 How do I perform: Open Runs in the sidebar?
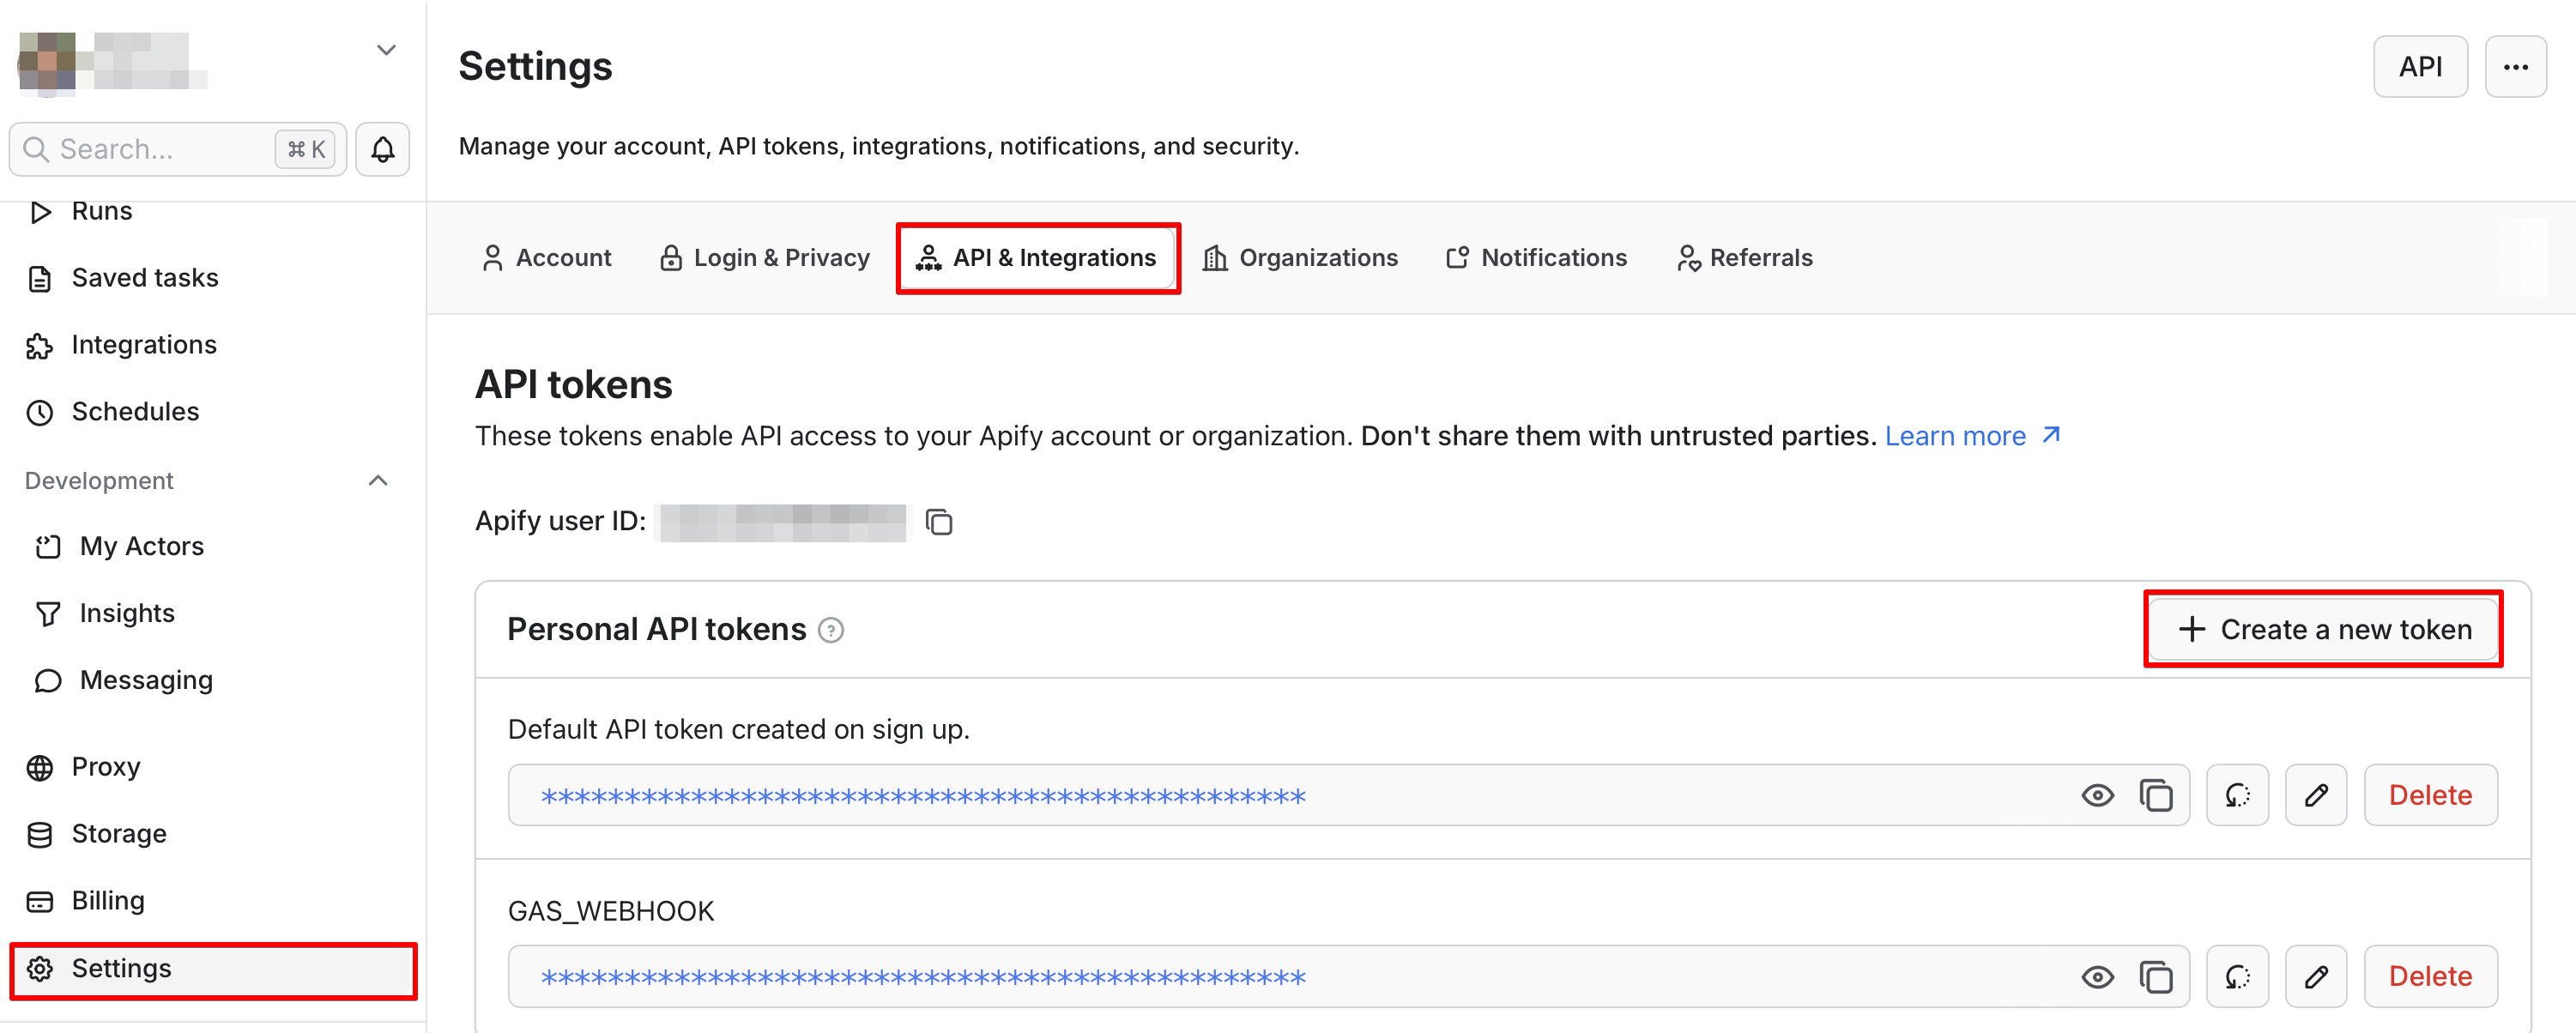point(102,211)
